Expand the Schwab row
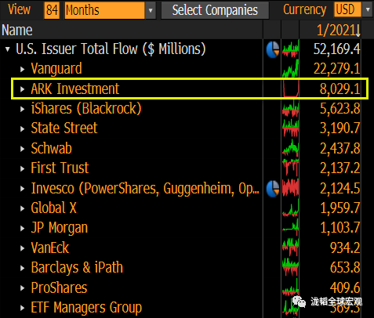This screenshot has width=374, height=318. click(23, 149)
